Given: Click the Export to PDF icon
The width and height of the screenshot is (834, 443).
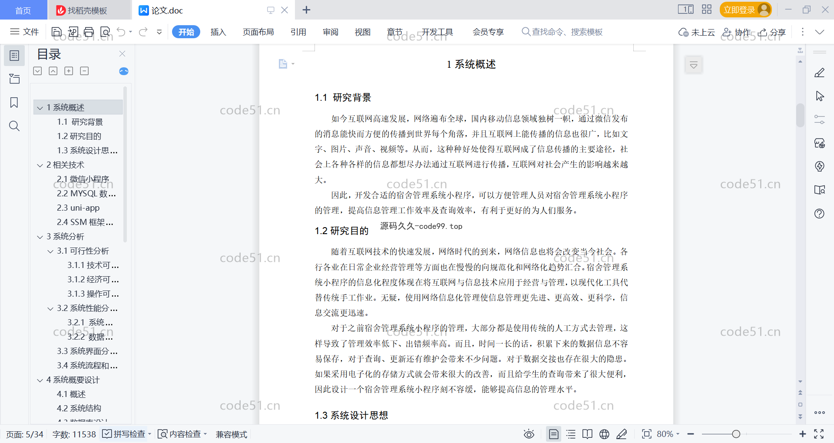Looking at the screenshot, I should coord(73,32).
